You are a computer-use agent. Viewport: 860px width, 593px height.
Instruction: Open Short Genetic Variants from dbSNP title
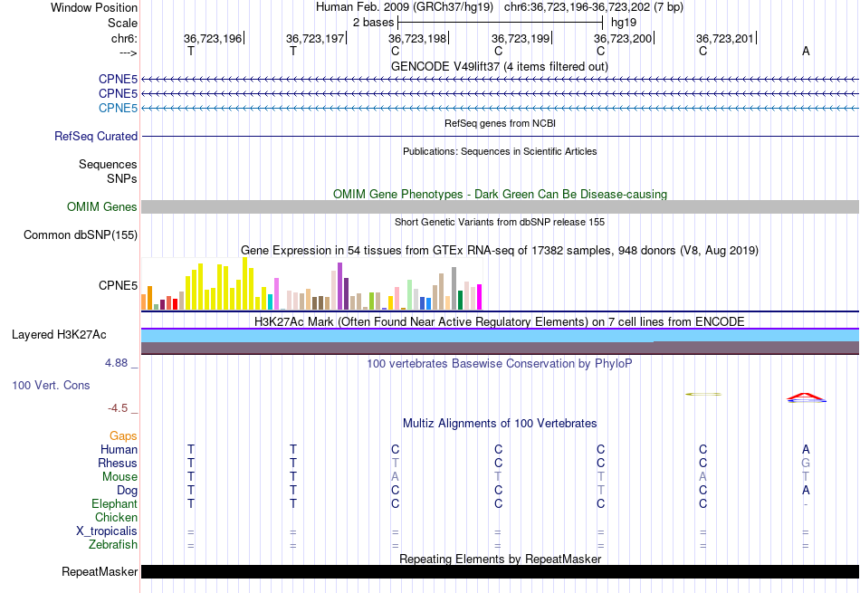pyautogui.click(x=500, y=222)
